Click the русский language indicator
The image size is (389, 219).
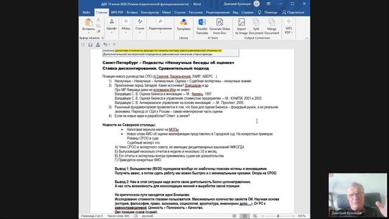coord(147,216)
